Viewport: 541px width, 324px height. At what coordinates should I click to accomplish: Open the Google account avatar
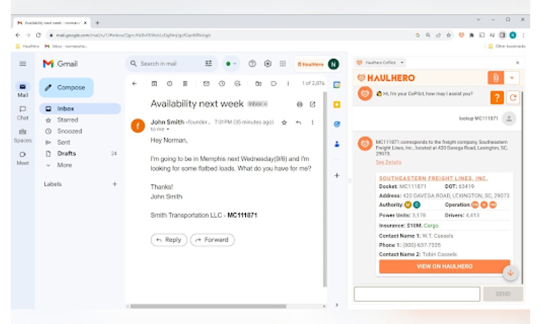tap(334, 64)
